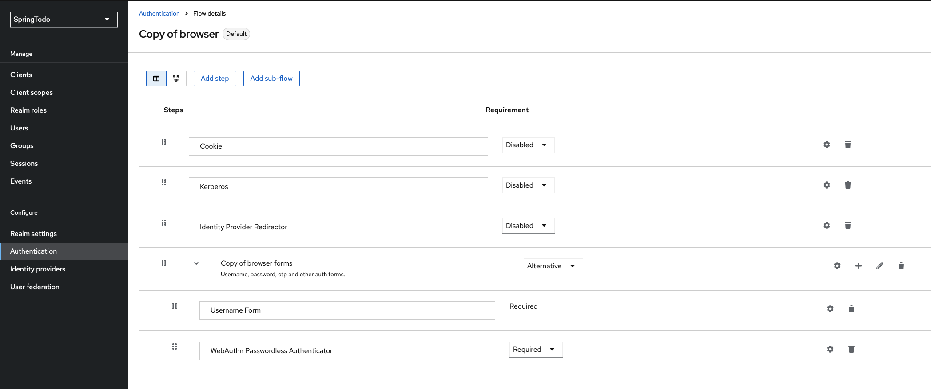Screen dimensions: 931x389
Task: Delete Username Form with trash icon
Action: click(x=851, y=309)
